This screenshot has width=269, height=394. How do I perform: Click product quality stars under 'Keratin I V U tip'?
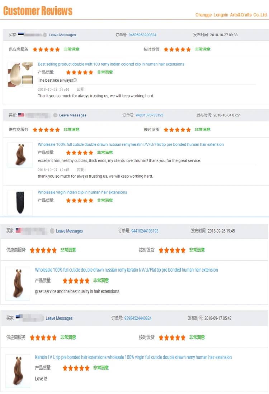point(76,368)
